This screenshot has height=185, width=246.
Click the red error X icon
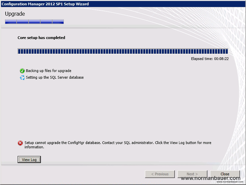click(20, 143)
